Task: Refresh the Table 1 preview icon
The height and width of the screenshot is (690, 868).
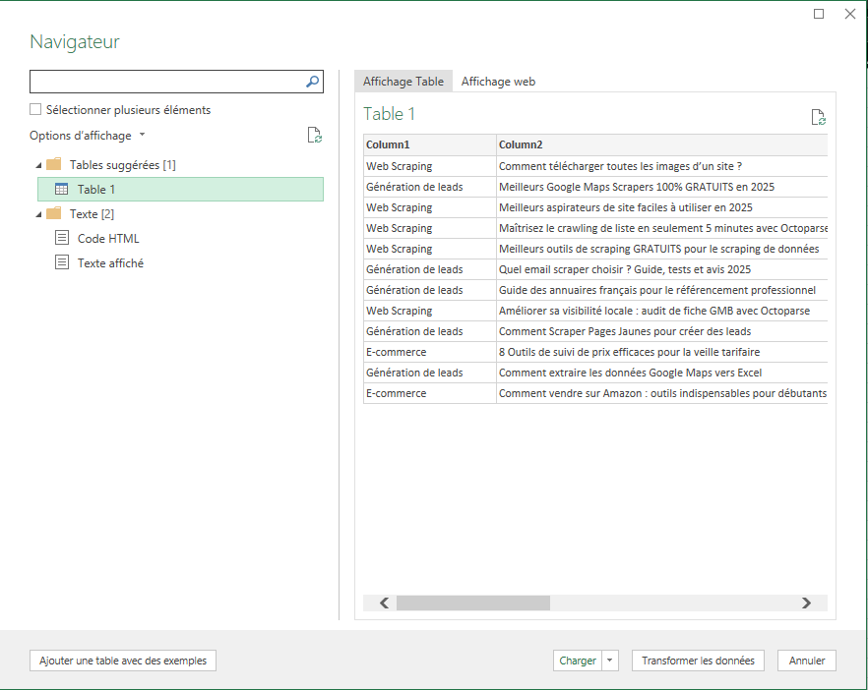Action: 818,117
